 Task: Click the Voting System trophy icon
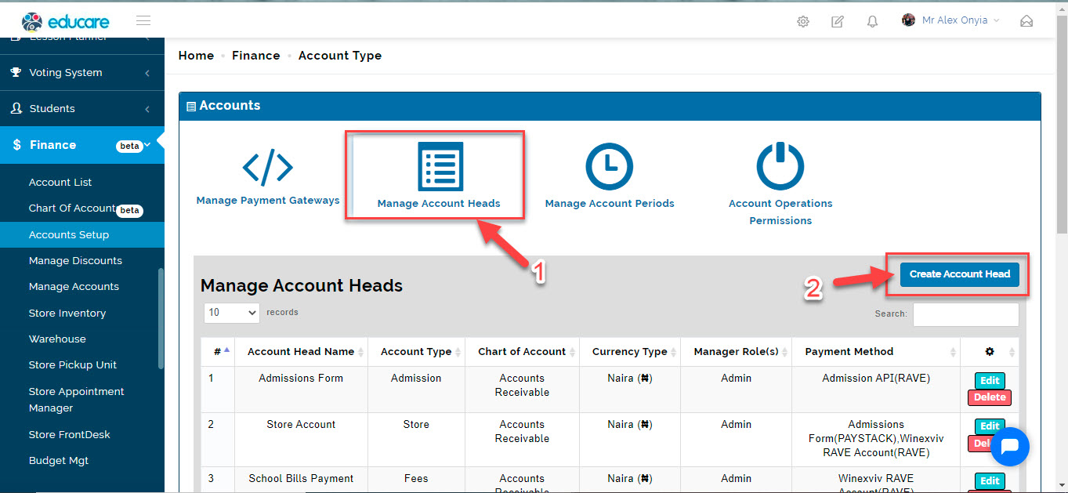[x=16, y=72]
